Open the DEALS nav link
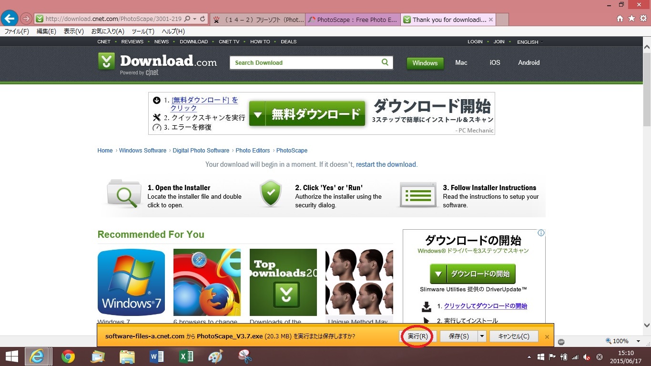651x366 pixels. pos(289,41)
